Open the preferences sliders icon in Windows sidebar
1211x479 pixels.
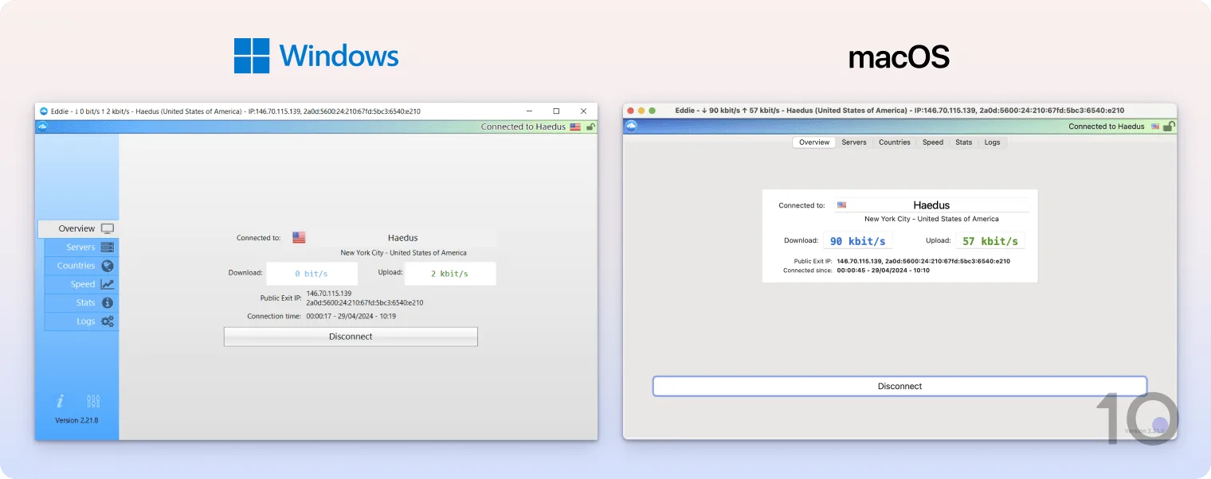click(x=93, y=401)
